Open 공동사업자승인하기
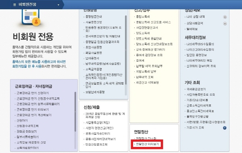This screenshot has width=242, height=153. pyautogui.click(x=98, y=134)
